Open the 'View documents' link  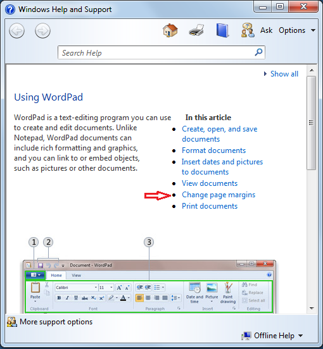click(x=210, y=183)
